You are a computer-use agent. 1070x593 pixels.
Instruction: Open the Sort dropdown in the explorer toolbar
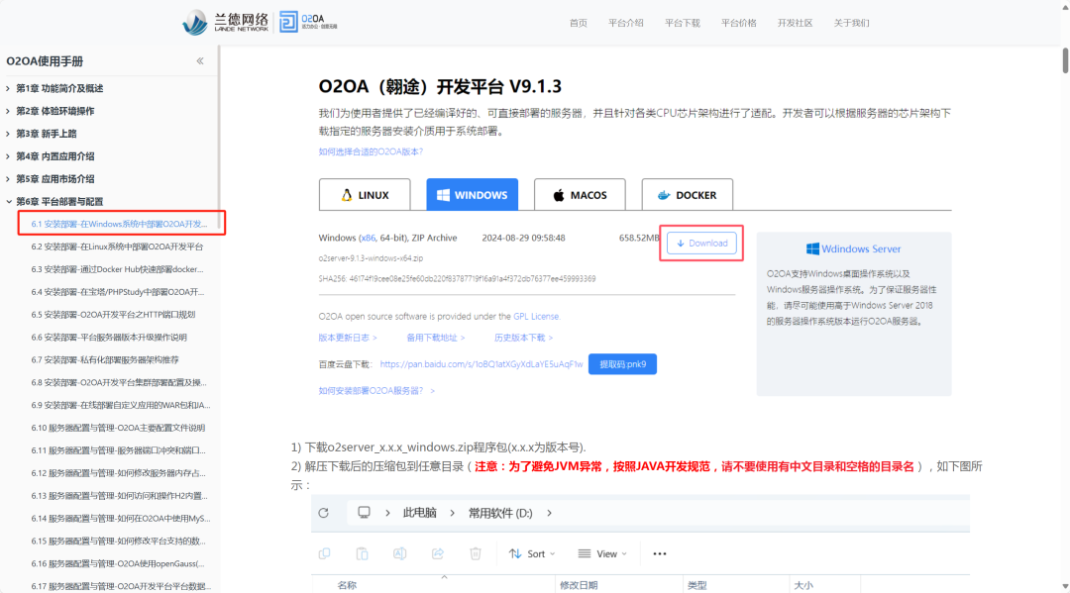[x=531, y=554]
